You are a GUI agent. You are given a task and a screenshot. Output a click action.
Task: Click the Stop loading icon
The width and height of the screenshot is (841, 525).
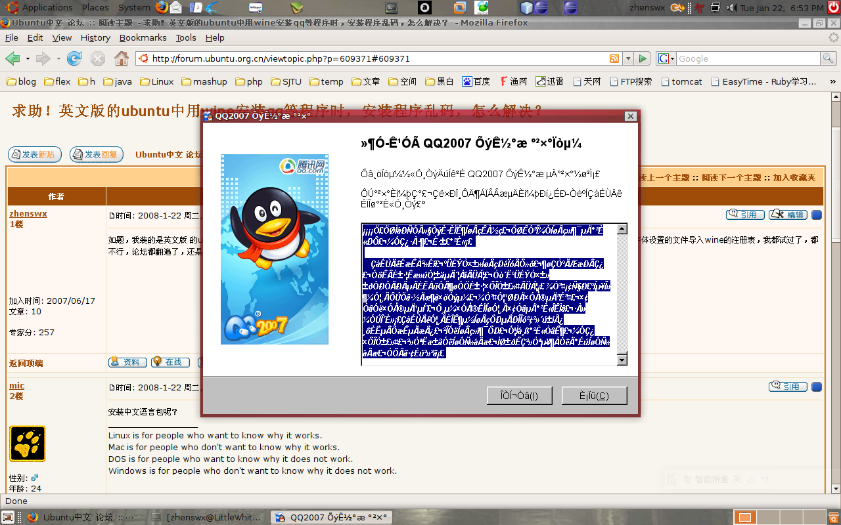click(x=98, y=58)
